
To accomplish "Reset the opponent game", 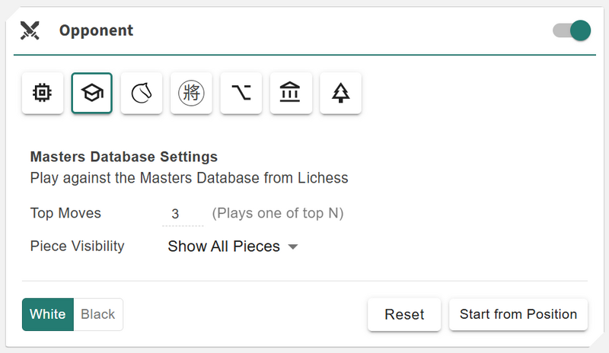I will [404, 314].
